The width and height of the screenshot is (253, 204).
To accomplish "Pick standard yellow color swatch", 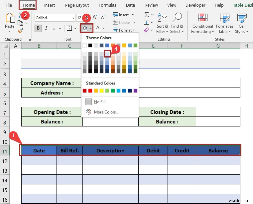I will pos(101,91).
